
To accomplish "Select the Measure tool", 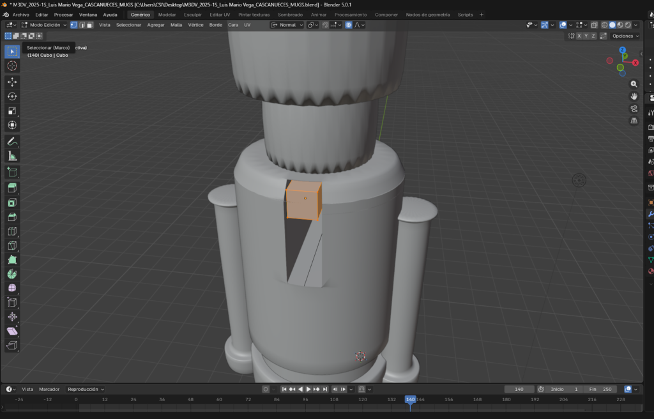I will click(x=12, y=156).
